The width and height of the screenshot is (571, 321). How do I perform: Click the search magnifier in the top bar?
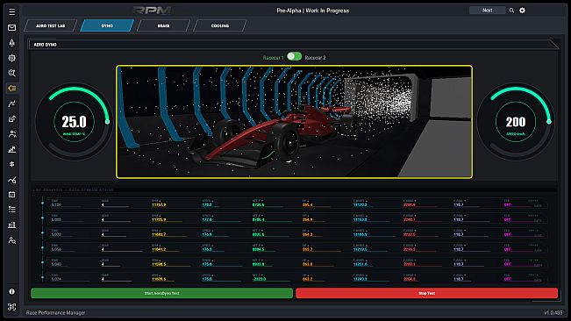coord(511,11)
